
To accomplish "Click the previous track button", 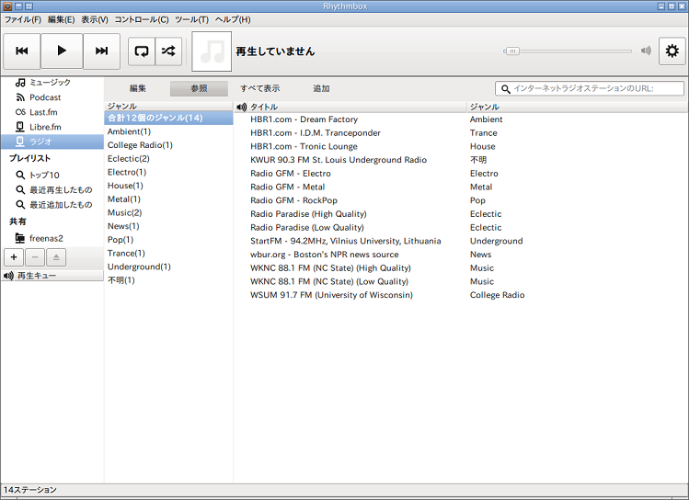I will (22, 51).
